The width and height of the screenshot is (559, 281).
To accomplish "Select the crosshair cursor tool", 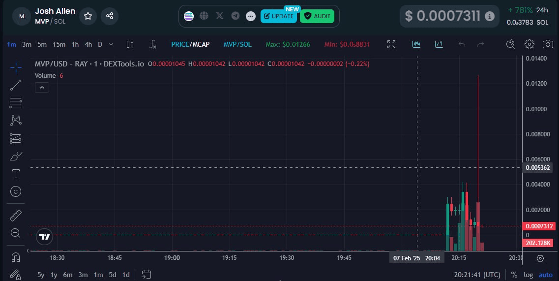I will tap(16, 67).
